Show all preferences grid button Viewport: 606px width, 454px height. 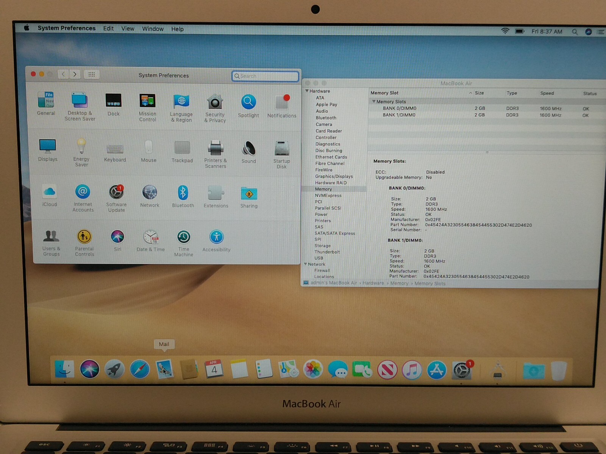92,75
